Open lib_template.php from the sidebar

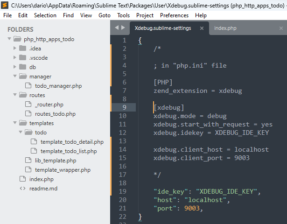56,161
